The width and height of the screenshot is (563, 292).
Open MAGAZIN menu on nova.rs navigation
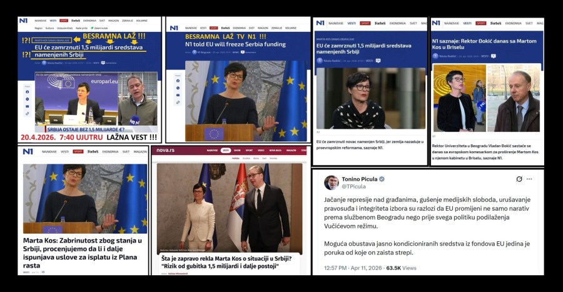(291, 150)
